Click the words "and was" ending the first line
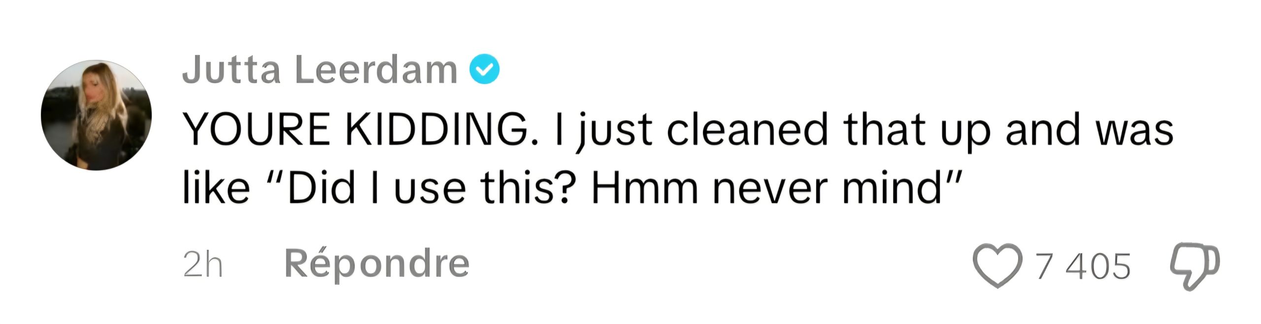 coord(1090,130)
